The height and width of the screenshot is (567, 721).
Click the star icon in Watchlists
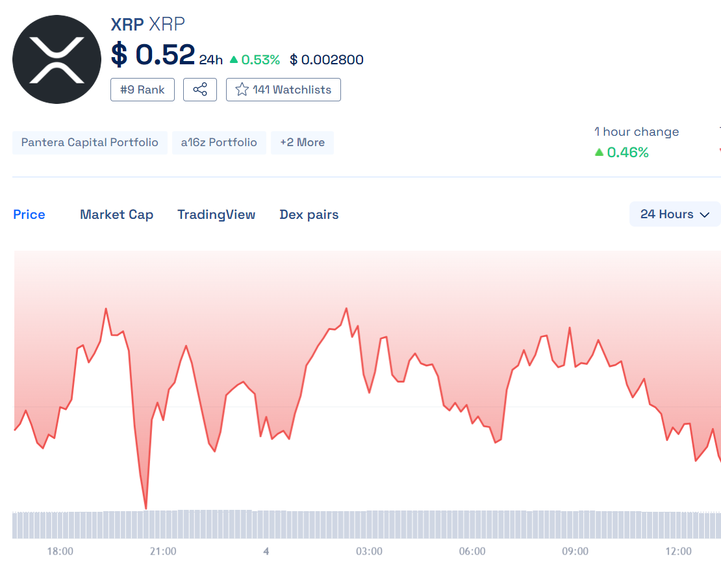pos(242,90)
